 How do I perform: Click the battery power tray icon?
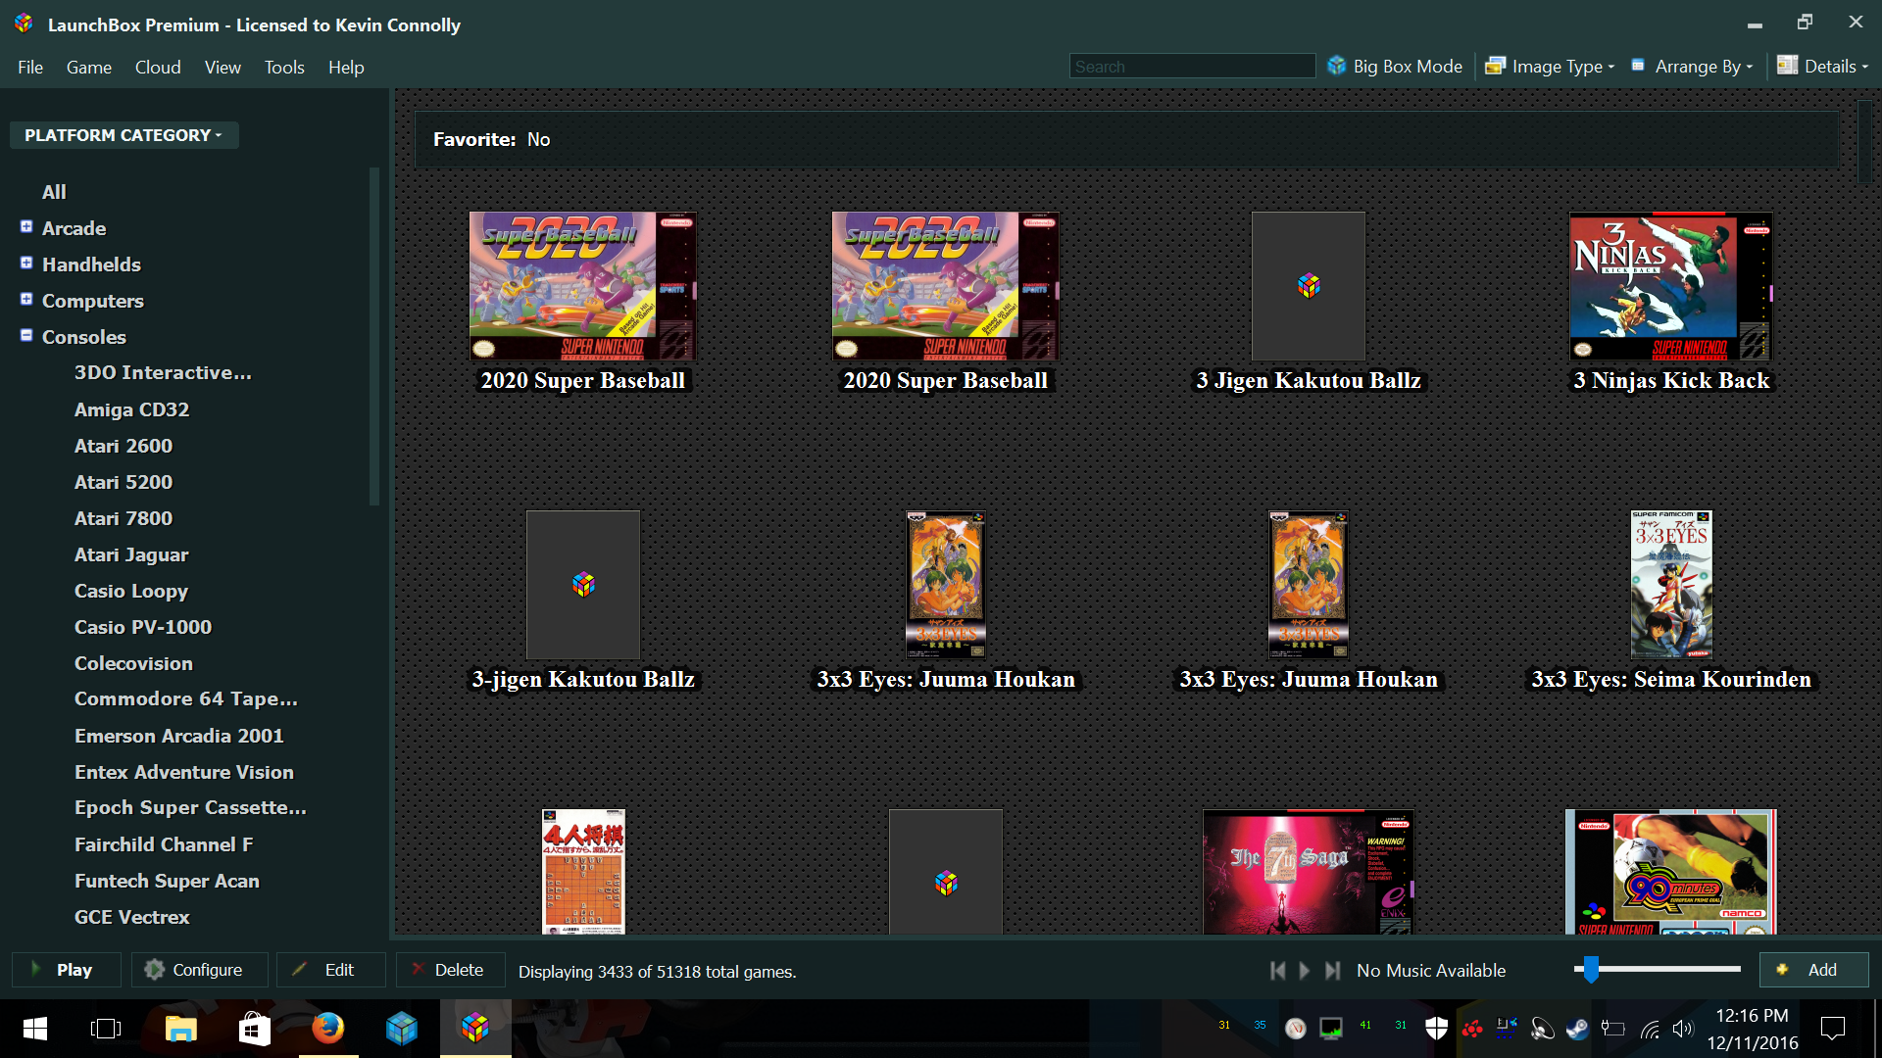click(1612, 1029)
